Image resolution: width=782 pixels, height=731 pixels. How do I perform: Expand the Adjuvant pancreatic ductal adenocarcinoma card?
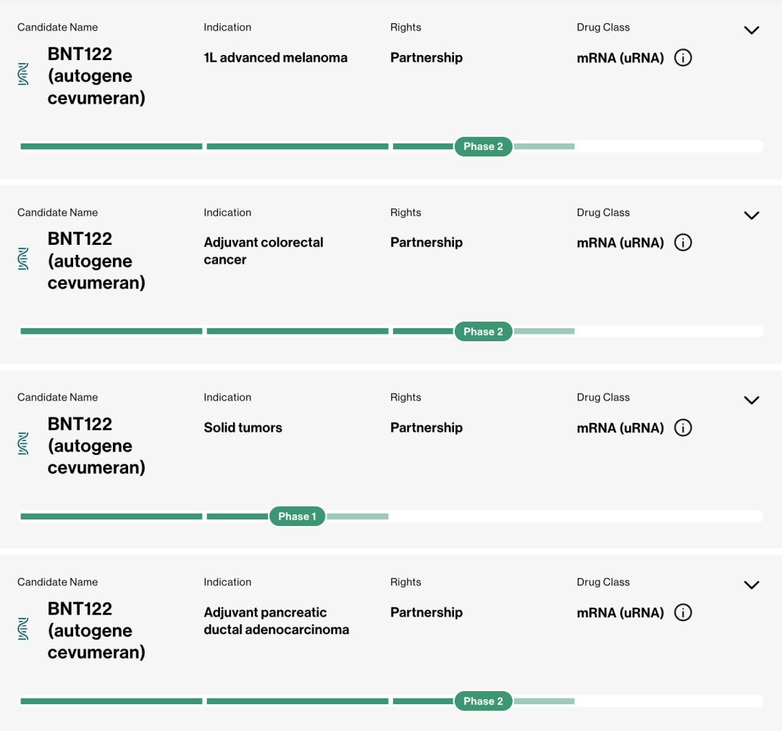[x=752, y=585]
